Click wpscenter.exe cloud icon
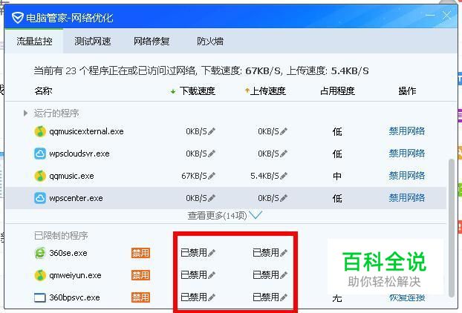 [40, 198]
